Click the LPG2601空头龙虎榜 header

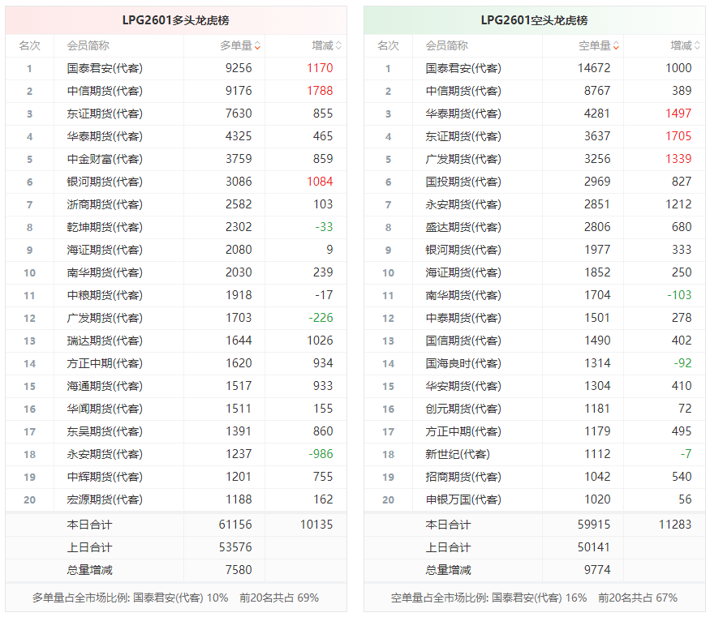point(534,20)
